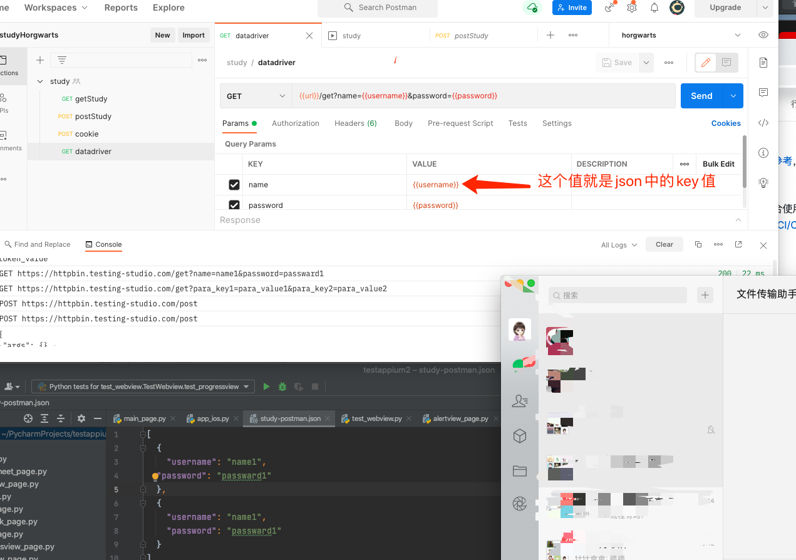Open Upgrade dropdown arrow
This screenshot has width=796, height=560.
(765, 8)
